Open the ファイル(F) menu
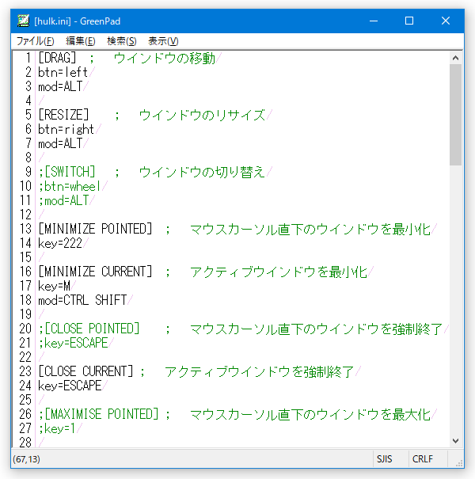The width and height of the screenshot is (475, 479). 35,41
